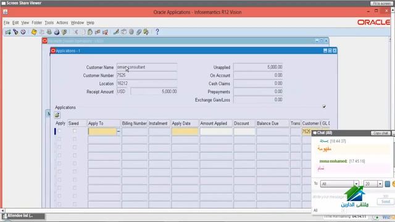Click the Delete record toolbar icon
This screenshot has height=222, width=395.
point(106,32)
